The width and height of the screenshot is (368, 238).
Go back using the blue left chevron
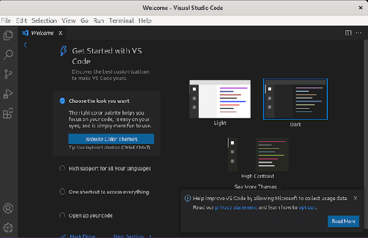coord(25,45)
